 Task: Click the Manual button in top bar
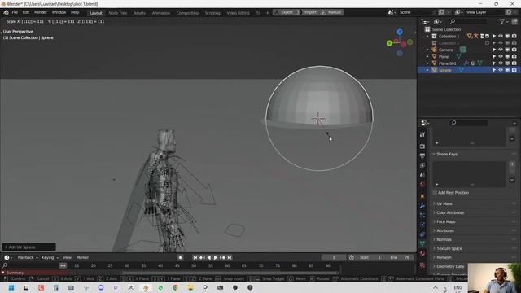332,12
